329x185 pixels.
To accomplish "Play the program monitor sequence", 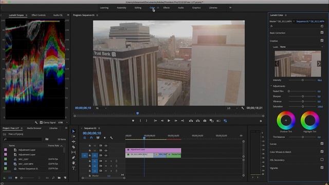I will pyautogui.click(x=169, y=121).
